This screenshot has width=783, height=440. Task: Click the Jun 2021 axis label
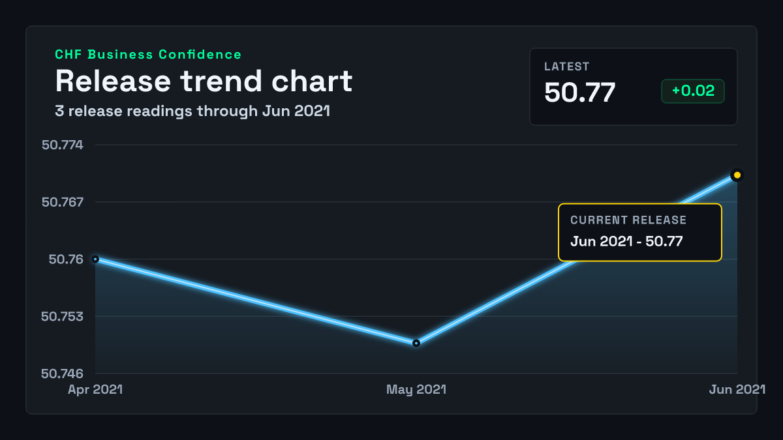[x=737, y=389]
